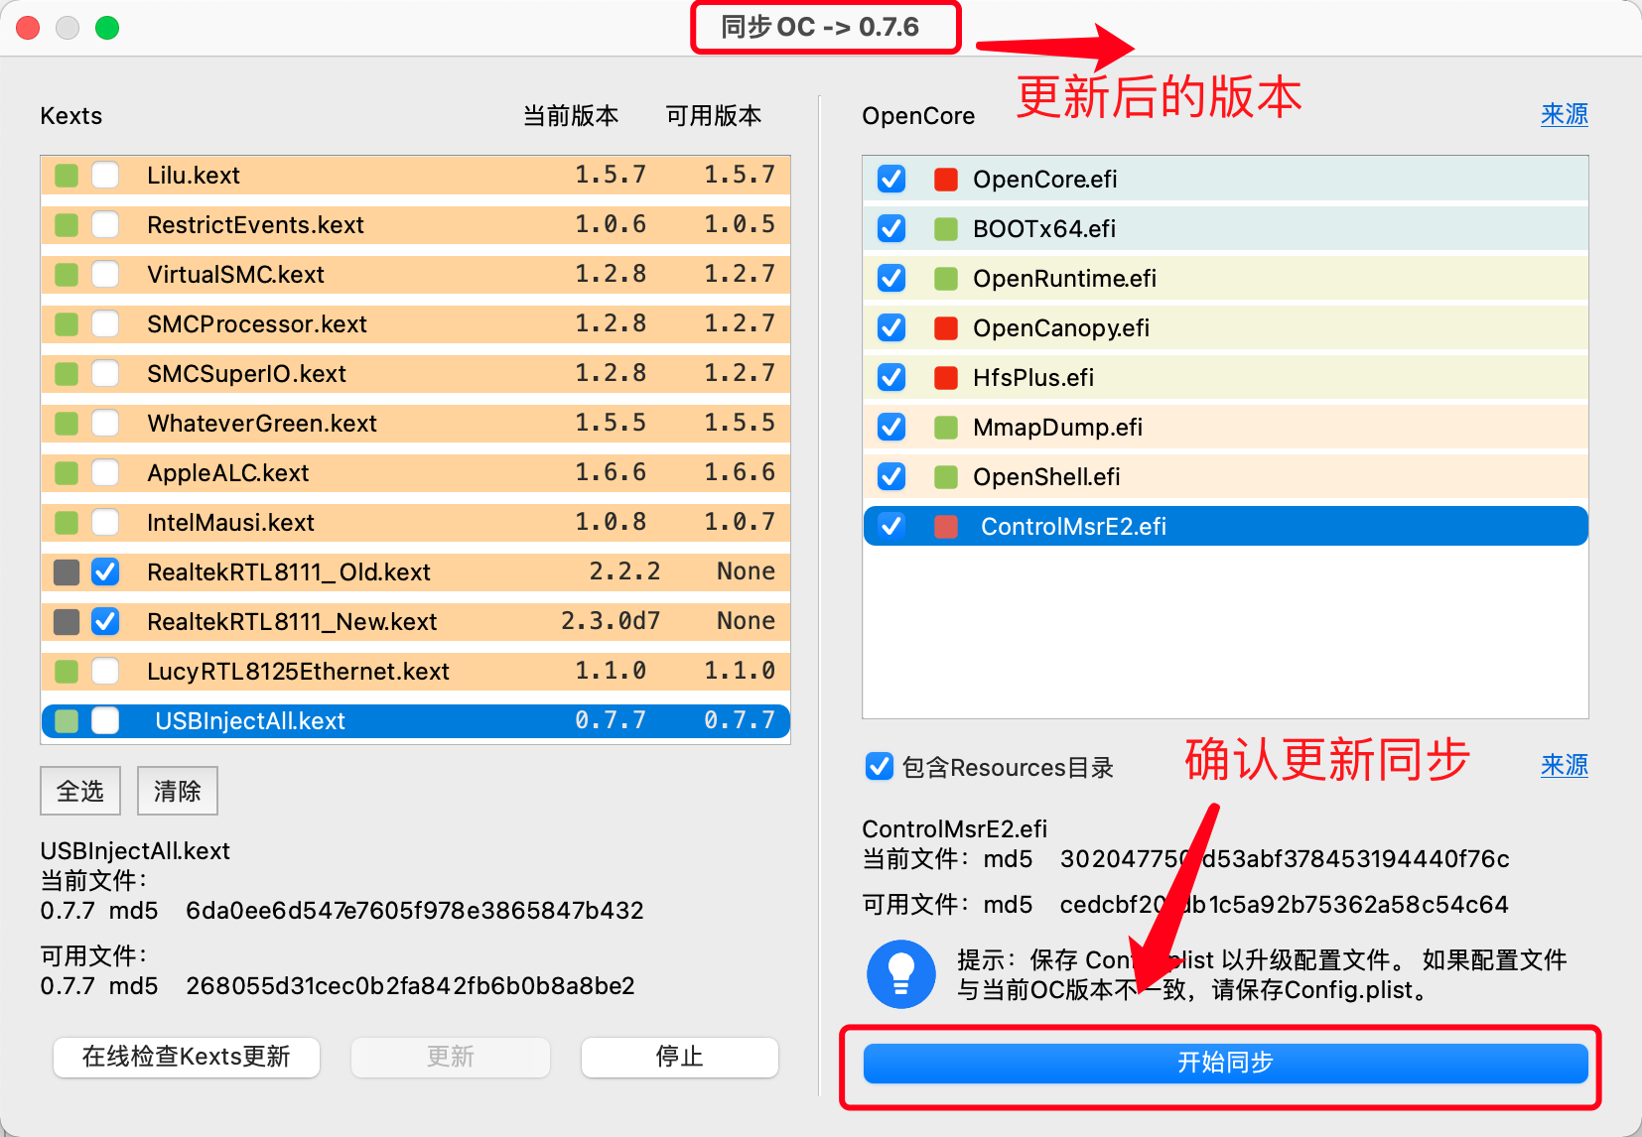Click the 清除 clear button

[178, 791]
